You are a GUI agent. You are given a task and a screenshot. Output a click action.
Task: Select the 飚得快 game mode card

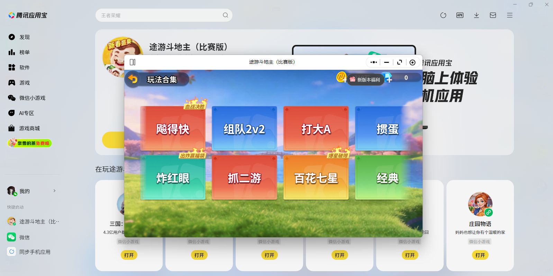[173, 129]
